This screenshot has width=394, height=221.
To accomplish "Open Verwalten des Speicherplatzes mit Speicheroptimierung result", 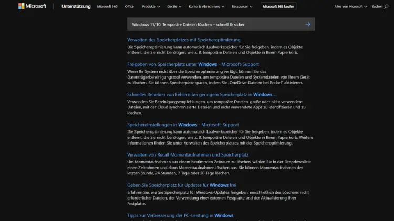I will click(x=184, y=40).
